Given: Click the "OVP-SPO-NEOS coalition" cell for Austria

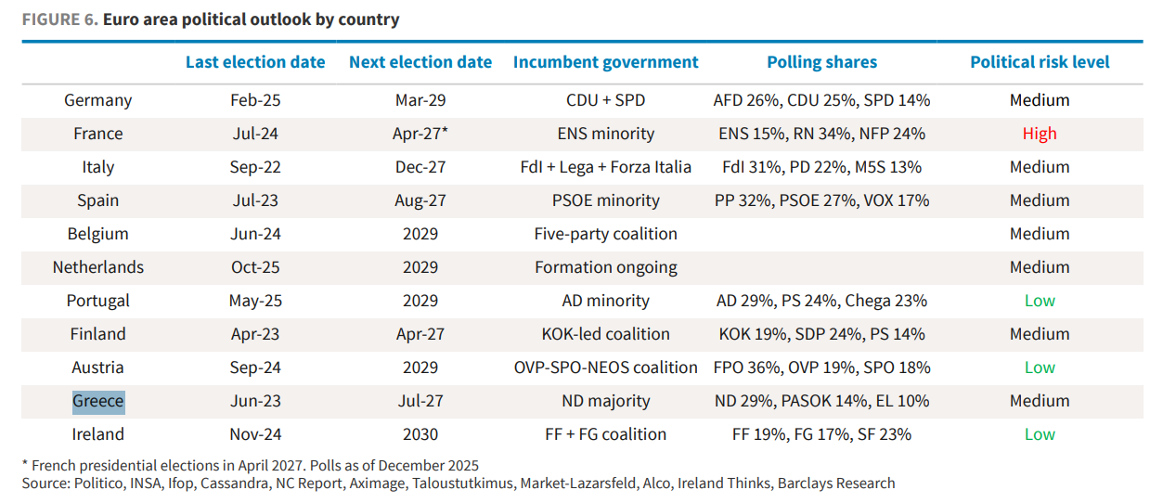Looking at the screenshot, I should (605, 368).
